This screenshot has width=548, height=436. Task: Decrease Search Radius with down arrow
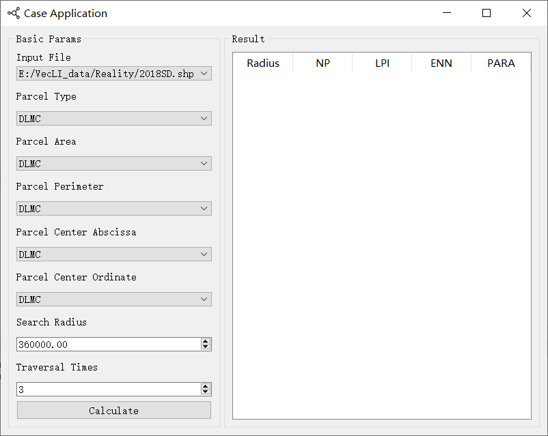click(x=206, y=347)
